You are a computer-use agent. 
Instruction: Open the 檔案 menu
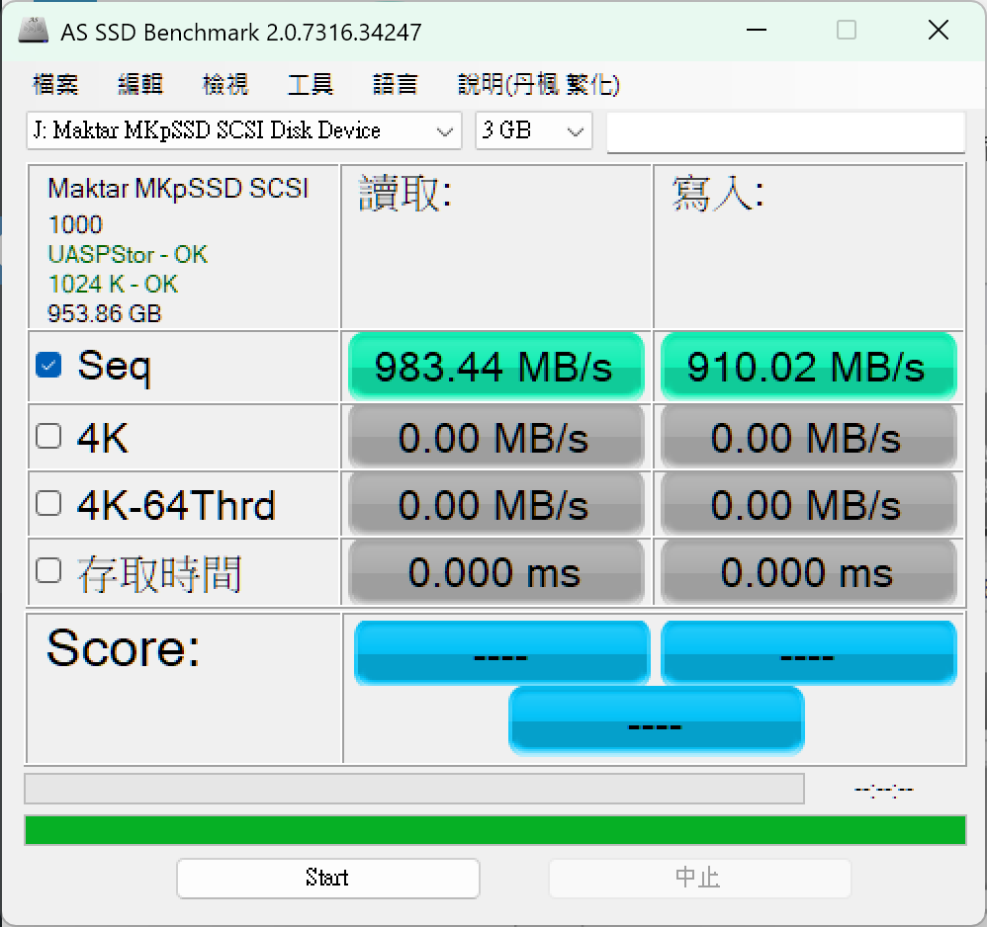(x=55, y=85)
